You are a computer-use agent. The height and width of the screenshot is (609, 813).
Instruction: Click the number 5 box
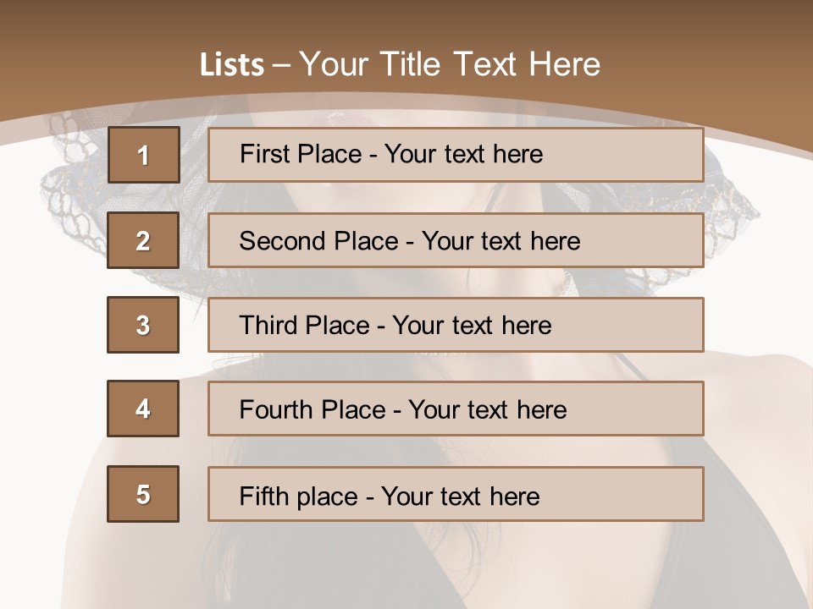(143, 494)
